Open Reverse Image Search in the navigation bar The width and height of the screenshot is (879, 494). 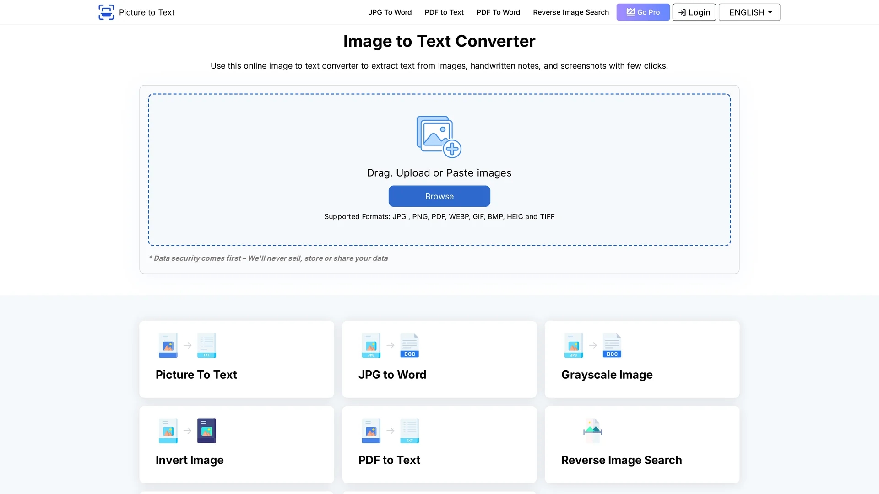pos(571,12)
